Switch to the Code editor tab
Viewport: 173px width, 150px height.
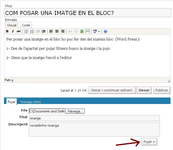pos(26,25)
